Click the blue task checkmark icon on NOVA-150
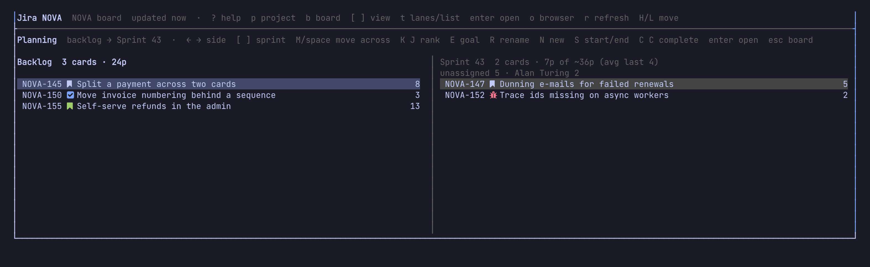The height and width of the screenshot is (267, 870). (x=70, y=95)
